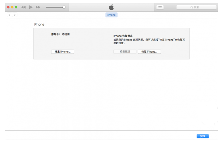
Task: Click the iPhone device title heading
Action: click(39, 25)
